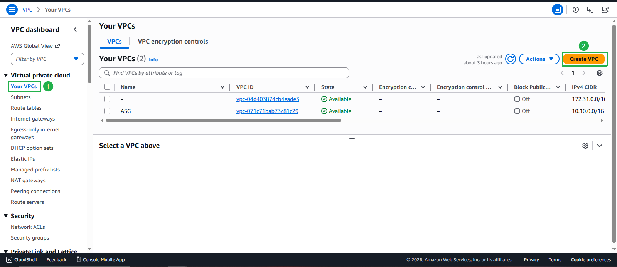This screenshot has height=267, width=617.
Task: Collapse details panel with chevron
Action: coord(600,146)
